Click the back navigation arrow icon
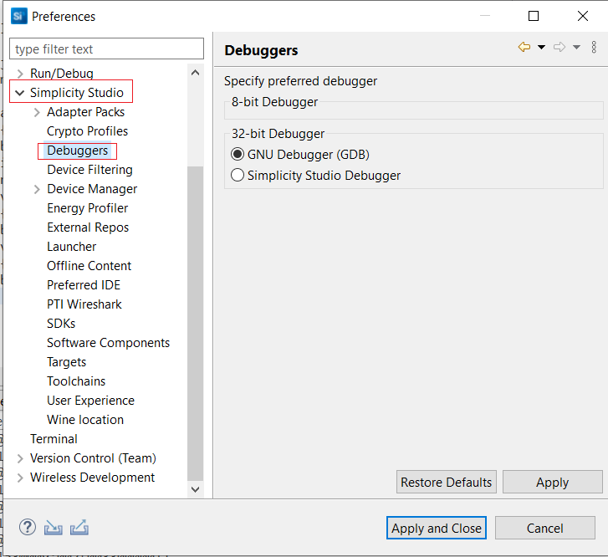 coord(524,48)
